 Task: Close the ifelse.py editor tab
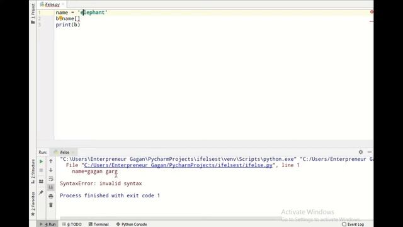coord(63,4)
